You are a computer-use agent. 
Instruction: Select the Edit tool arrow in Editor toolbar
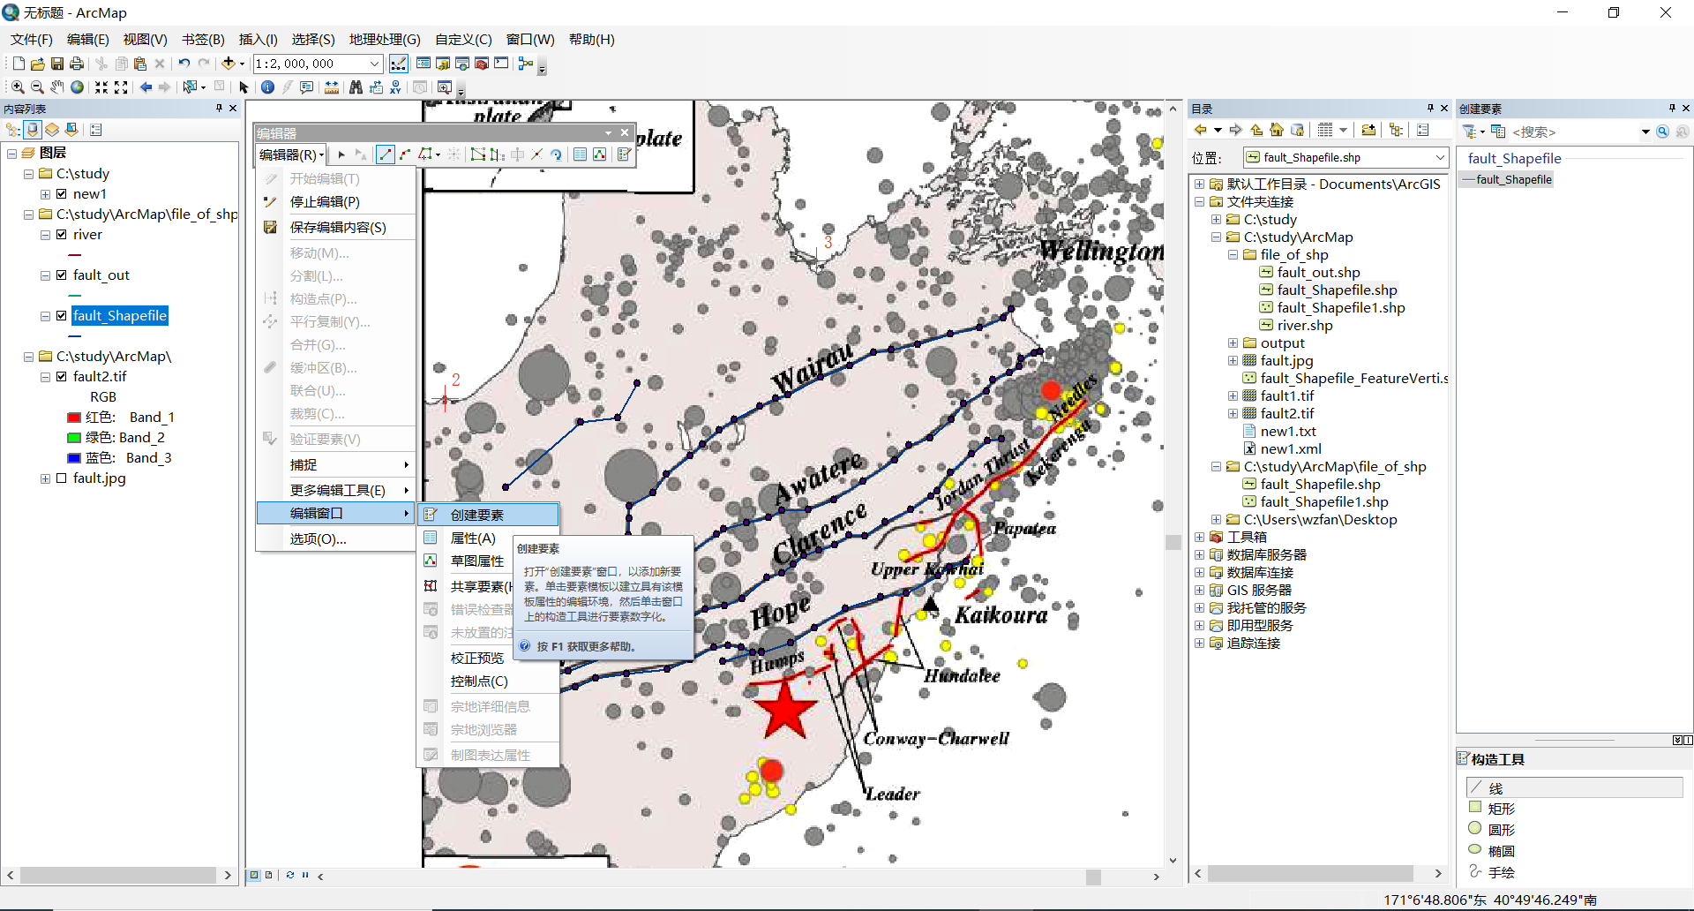pos(341,154)
